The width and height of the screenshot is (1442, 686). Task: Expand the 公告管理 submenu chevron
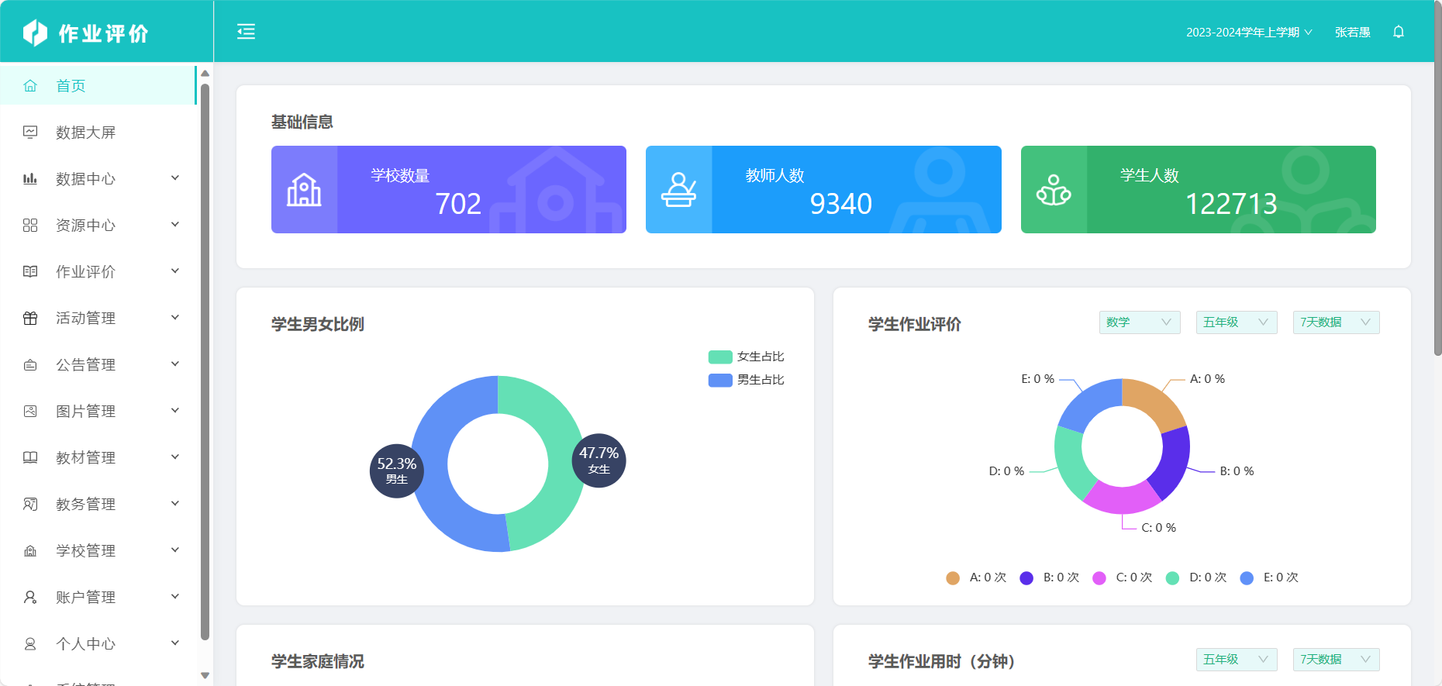[x=175, y=364]
